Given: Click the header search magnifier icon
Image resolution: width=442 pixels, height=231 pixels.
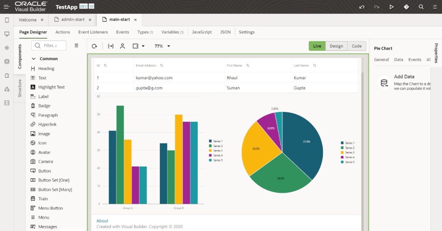Looking at the screenshot, I should point(421,7).
